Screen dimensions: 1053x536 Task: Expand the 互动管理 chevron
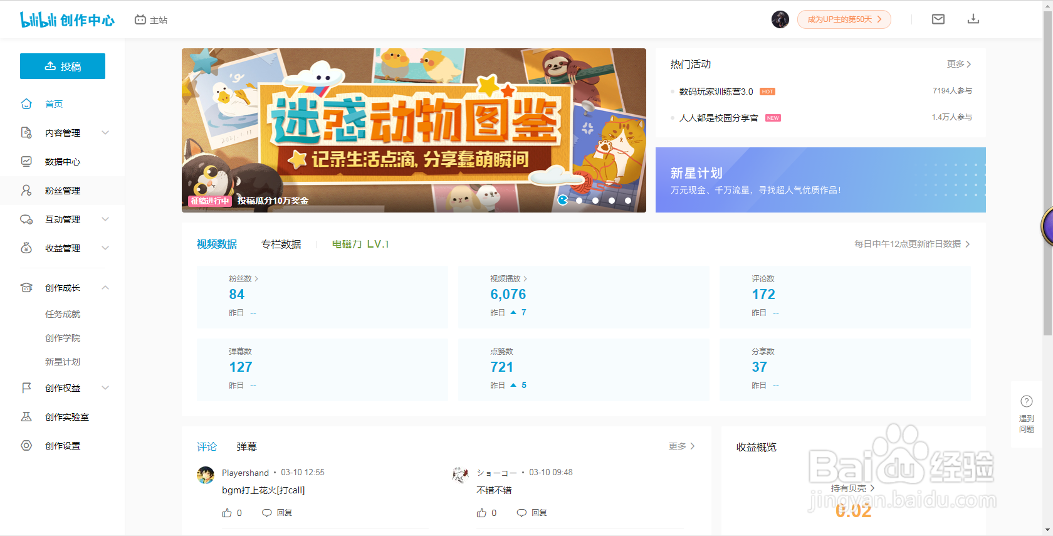105,219
